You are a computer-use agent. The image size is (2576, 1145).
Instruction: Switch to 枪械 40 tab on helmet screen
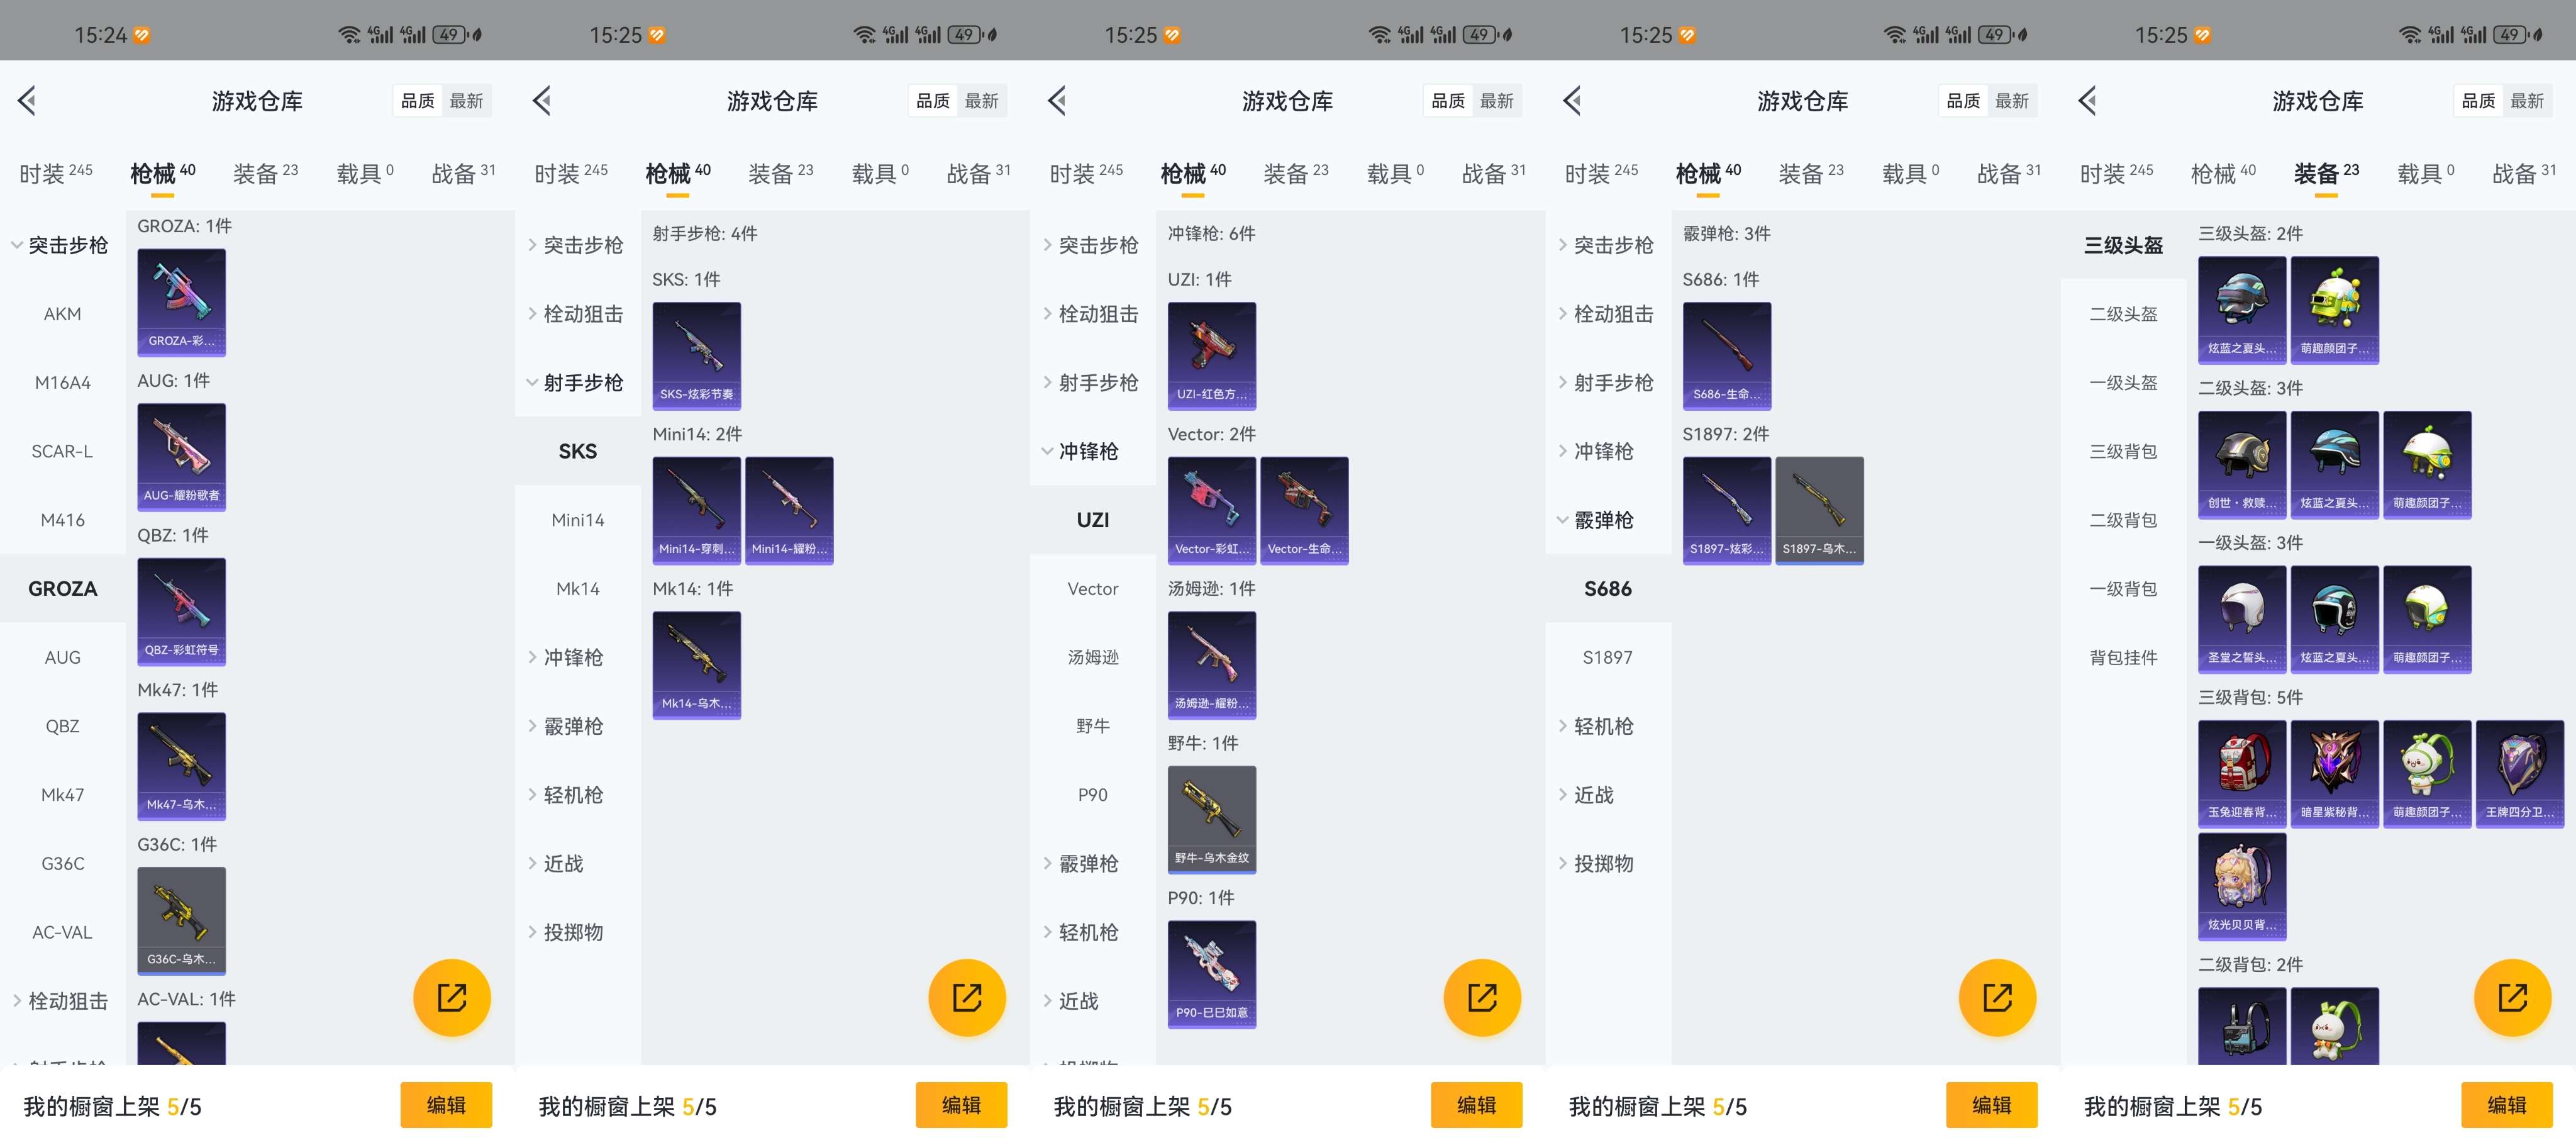[2223, 173]
